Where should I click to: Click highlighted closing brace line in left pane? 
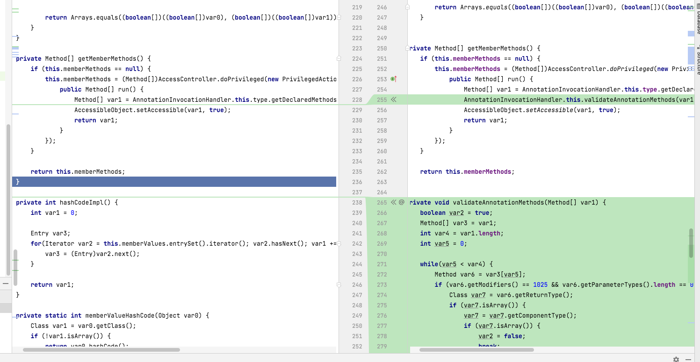click(174, 182)
